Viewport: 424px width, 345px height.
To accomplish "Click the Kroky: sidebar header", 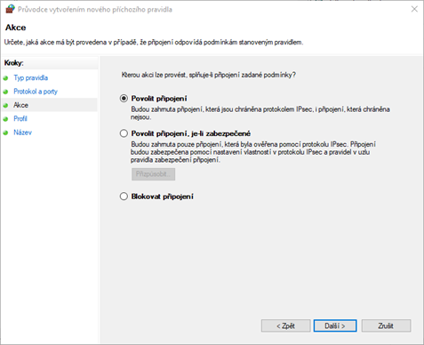I will (13, 63).
